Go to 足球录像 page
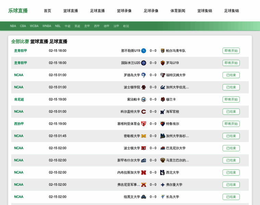Viewport: 260px width, 205px height. (151, 11)
